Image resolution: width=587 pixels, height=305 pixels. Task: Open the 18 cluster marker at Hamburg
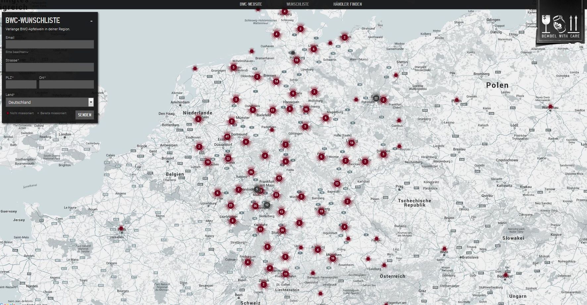(296, 60)
